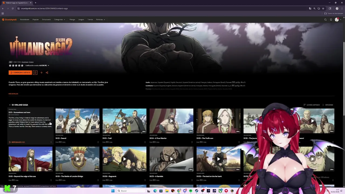
Task: Open the Lo más antiguo sort control
Action: coord(312,105)
